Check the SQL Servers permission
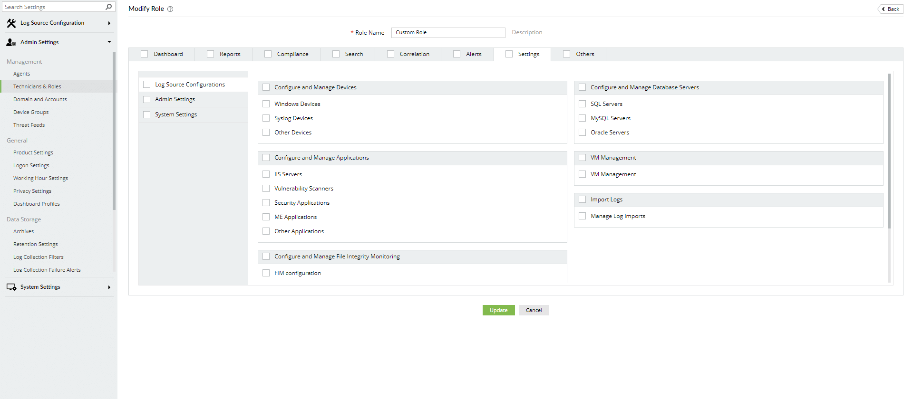The image size is (913, 399). pos(583,104)
